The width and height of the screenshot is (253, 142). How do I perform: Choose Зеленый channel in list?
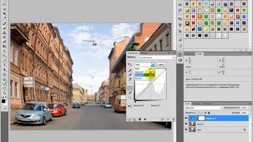pyautogui.click(x=145, y=75)
